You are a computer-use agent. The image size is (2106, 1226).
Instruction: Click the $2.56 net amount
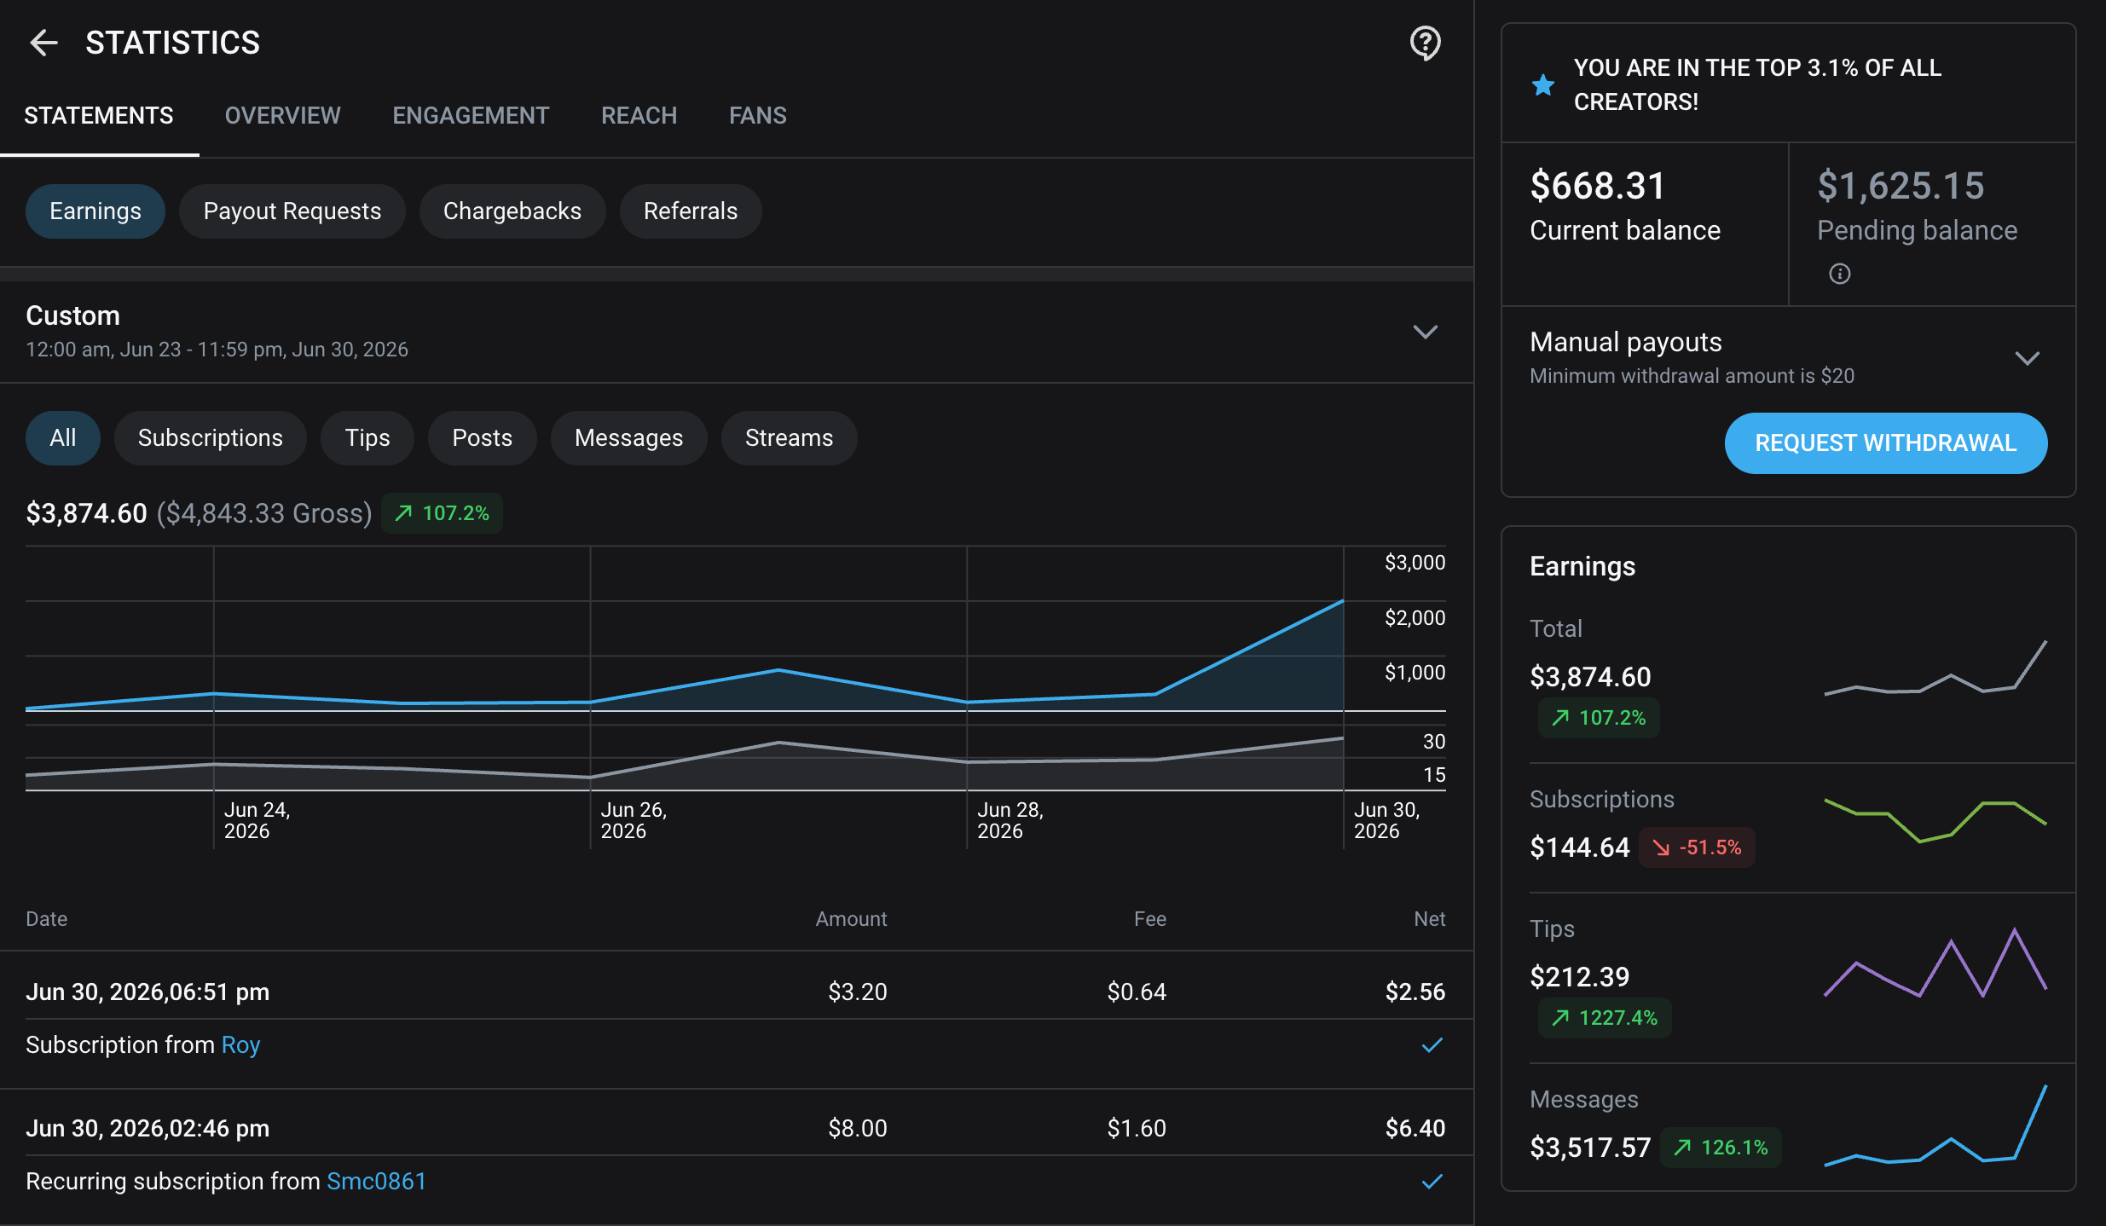tap(1415, 992)
